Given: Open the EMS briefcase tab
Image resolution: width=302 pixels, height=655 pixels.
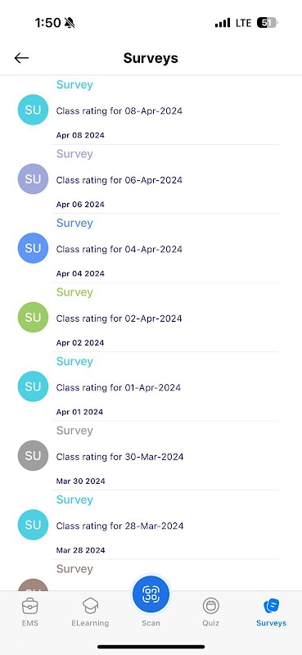Looking at the screenshot, I should click(30, 612).
